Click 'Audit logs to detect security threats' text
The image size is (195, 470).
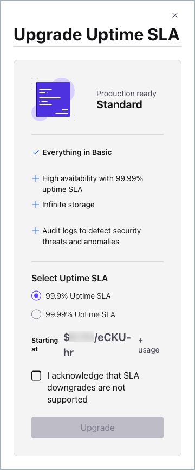click(92, 236)
